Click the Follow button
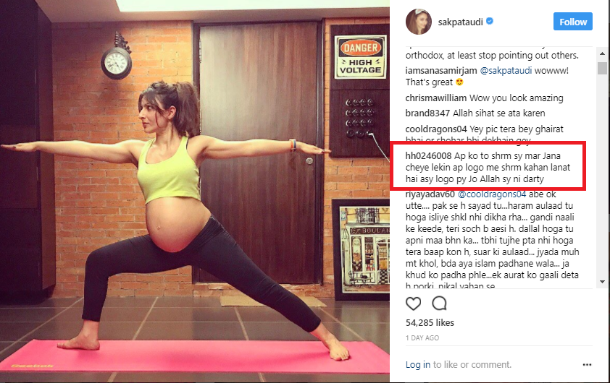This screenshot has height=383, width=610. pyautogui.click(x=573, y=22)
